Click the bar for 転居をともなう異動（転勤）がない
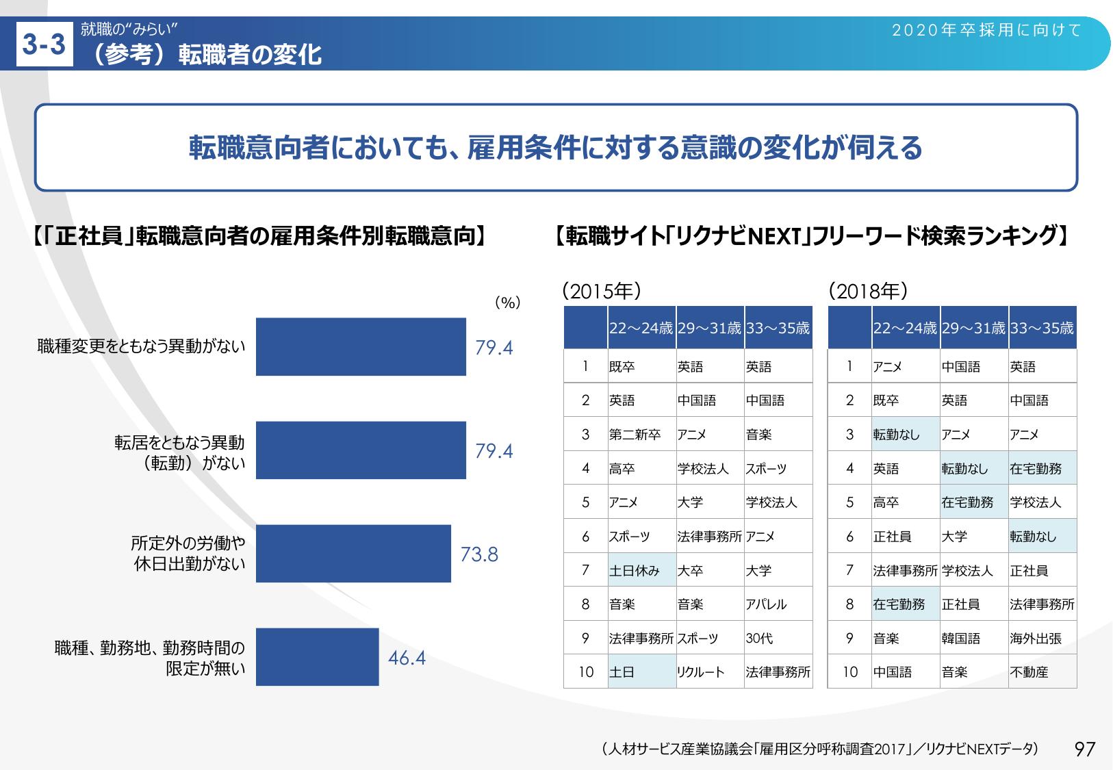The height and width of the screenshot is (770, 1113). [361, 450]
